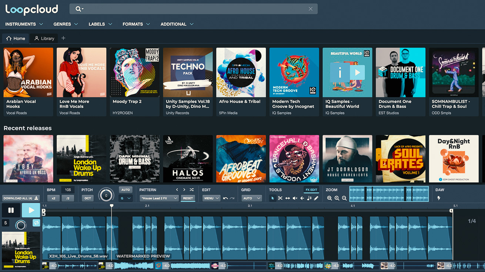Click the pitch knob dial
This screenshot has height=272, width=485.
(106, 195)
